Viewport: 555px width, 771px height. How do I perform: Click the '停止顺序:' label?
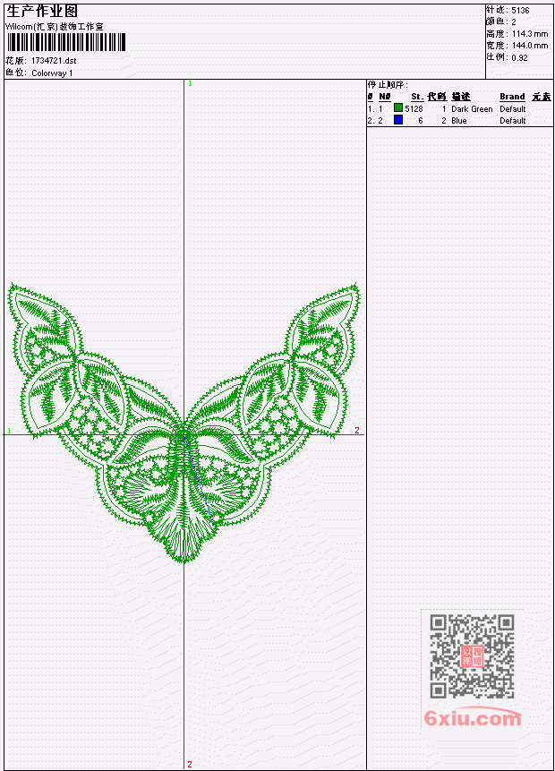pos(388,84)
